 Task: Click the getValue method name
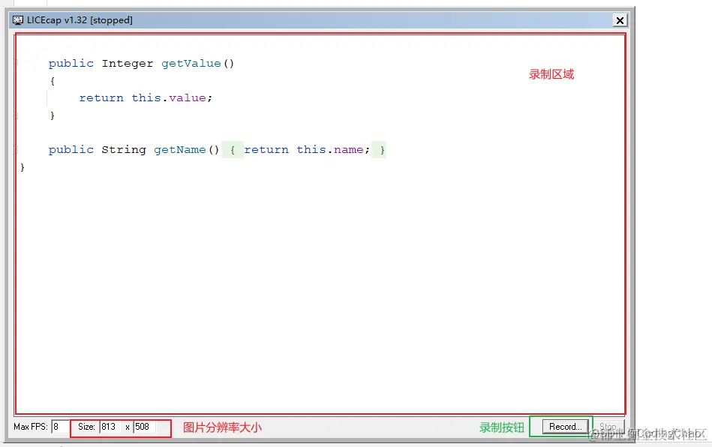coord(191,64)
